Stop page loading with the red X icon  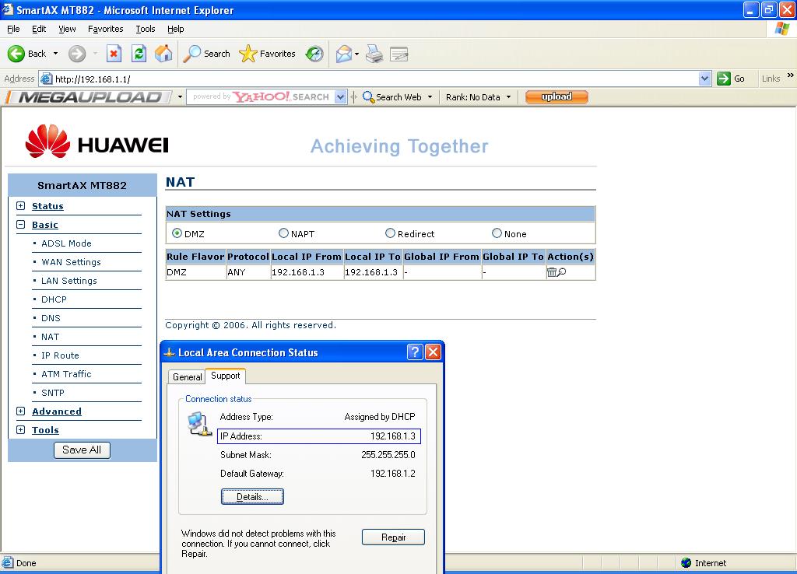pos(114,54)
